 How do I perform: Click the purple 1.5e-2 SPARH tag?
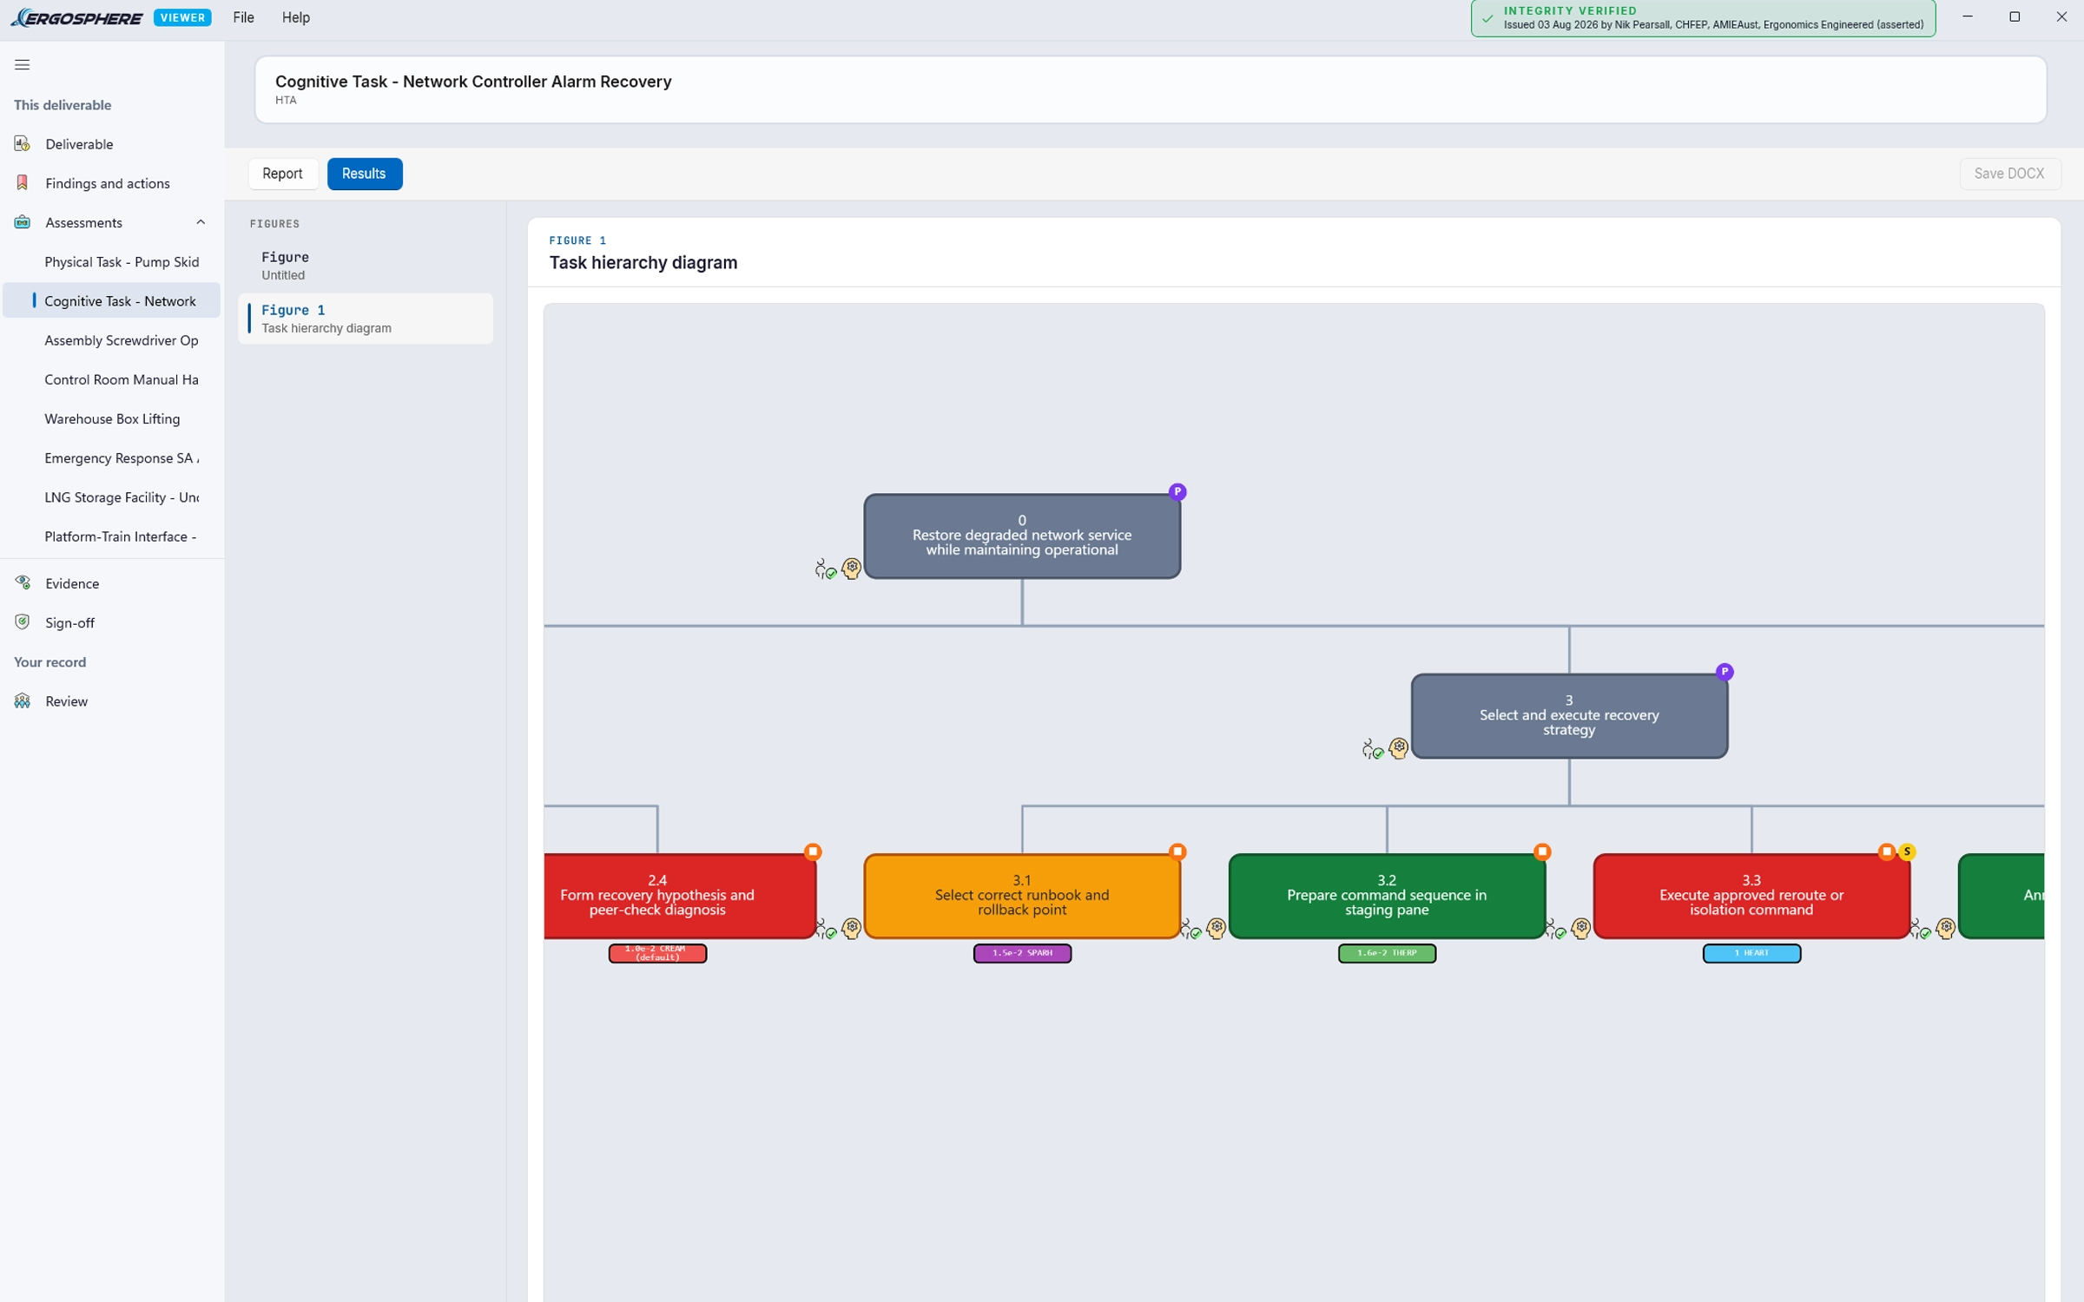1022,953
